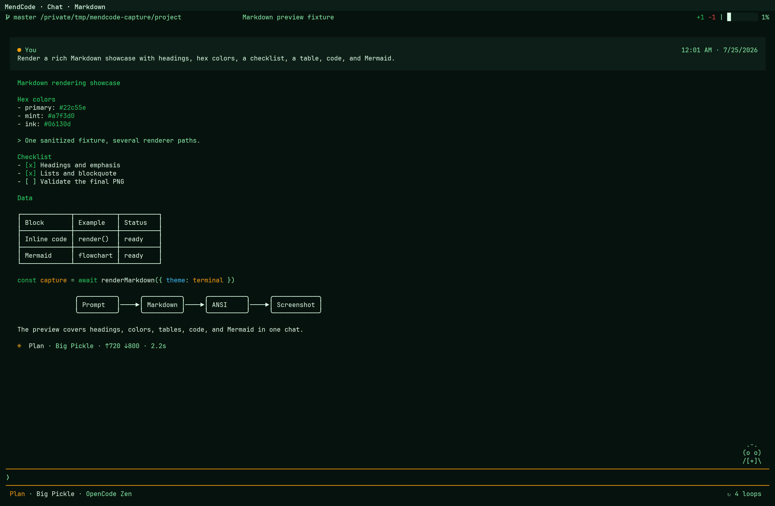The height and width of the screenshot is (506, 775).
Task: Click the master branch name
Action: click(x=25, y=17)
